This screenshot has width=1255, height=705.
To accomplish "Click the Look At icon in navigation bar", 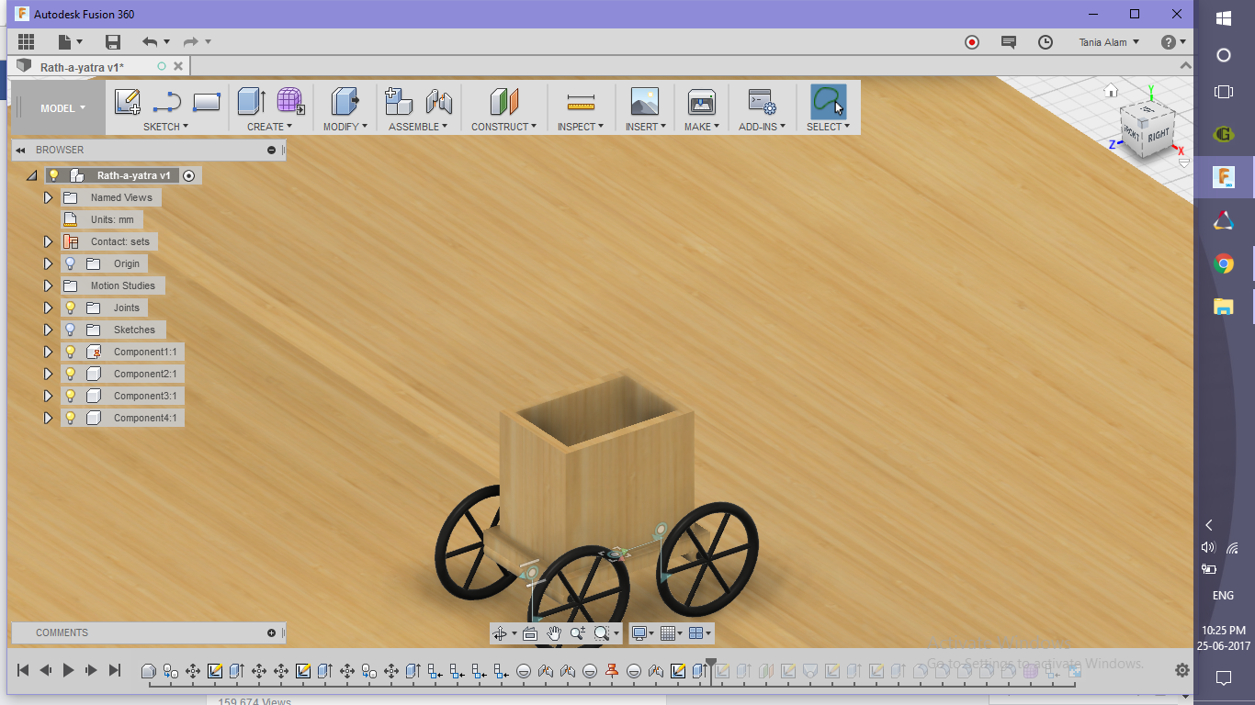I will 529,633.
